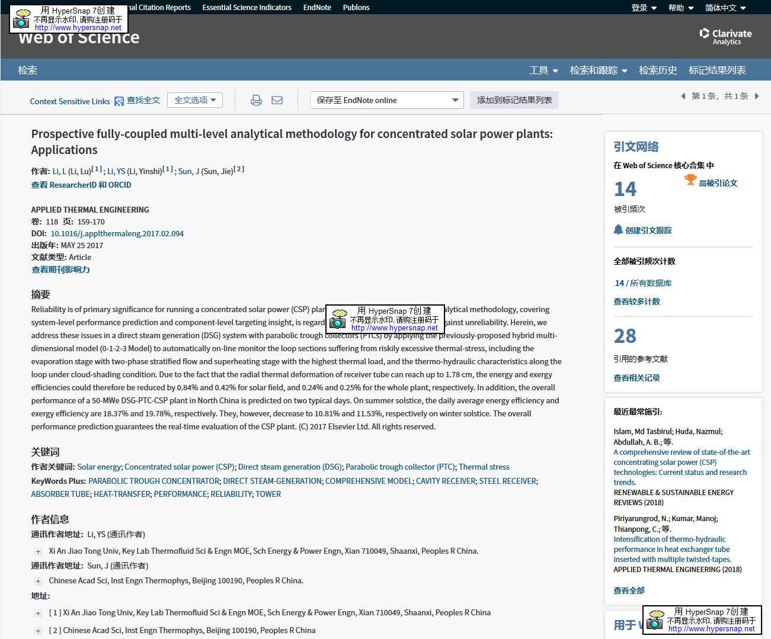This screenshot has width=771, height=639.
Task: Click the 14 times cited count
Action: pos(625,189)
